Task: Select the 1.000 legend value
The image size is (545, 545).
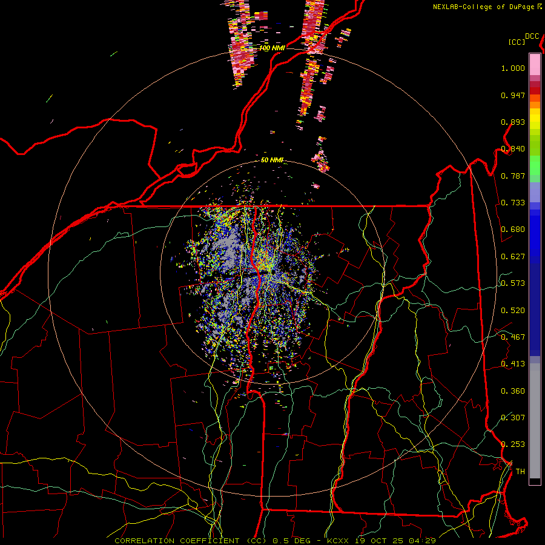Action: click(513, 68)
